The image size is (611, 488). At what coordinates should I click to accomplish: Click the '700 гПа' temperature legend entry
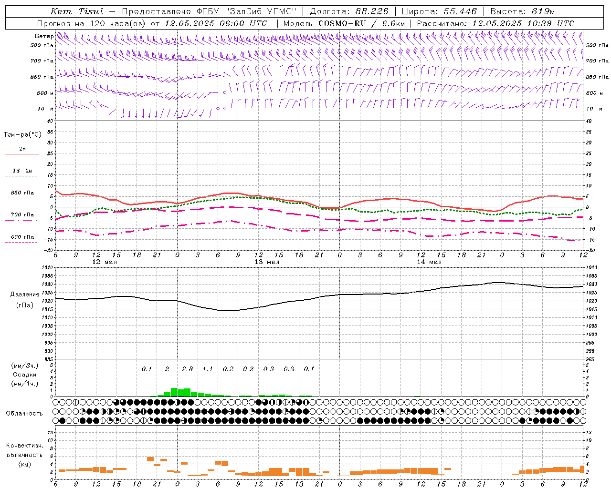(x=22, y=215)
